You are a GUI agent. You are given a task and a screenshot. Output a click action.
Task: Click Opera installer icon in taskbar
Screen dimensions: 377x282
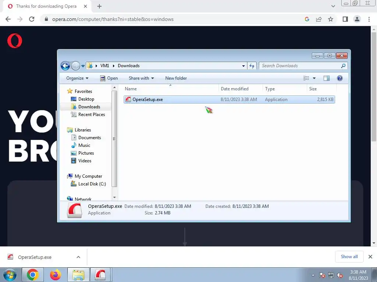[x=100, y=275]
